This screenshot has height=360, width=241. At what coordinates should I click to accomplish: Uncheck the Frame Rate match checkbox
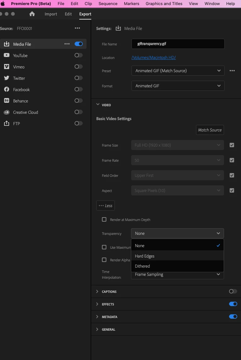coord(232,160)
